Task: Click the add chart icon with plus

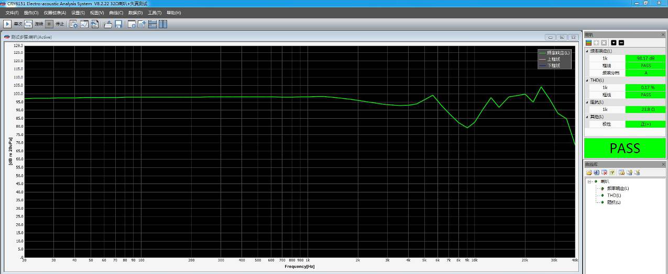Action: tap(132, 24)
